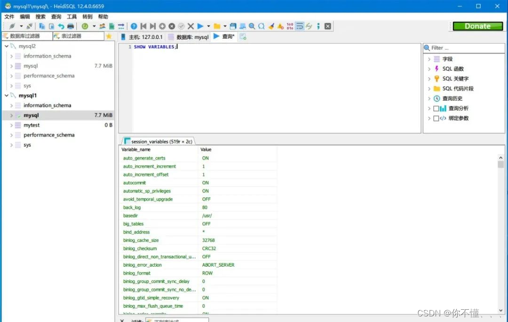
Task: Click the green refresh icon
Action: pyautogui.click(x=85, y=26)
